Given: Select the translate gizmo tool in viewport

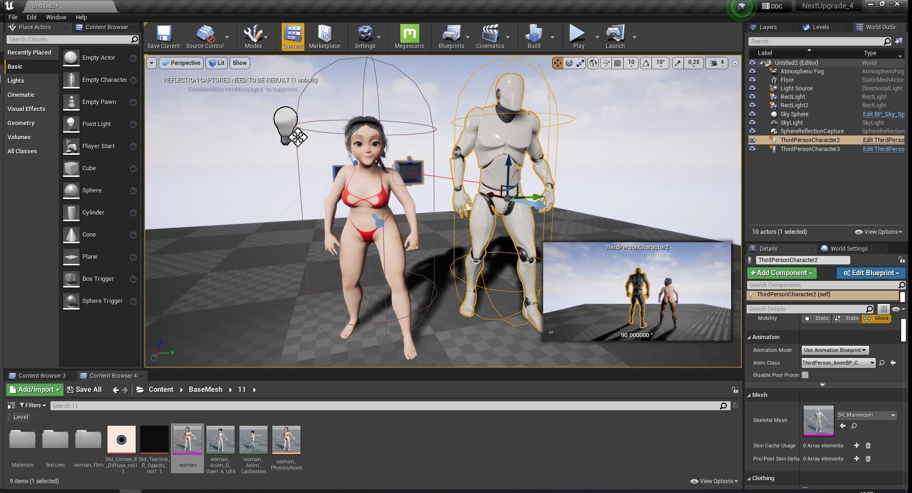Looking at the screenshot, I should click(557, 63).
